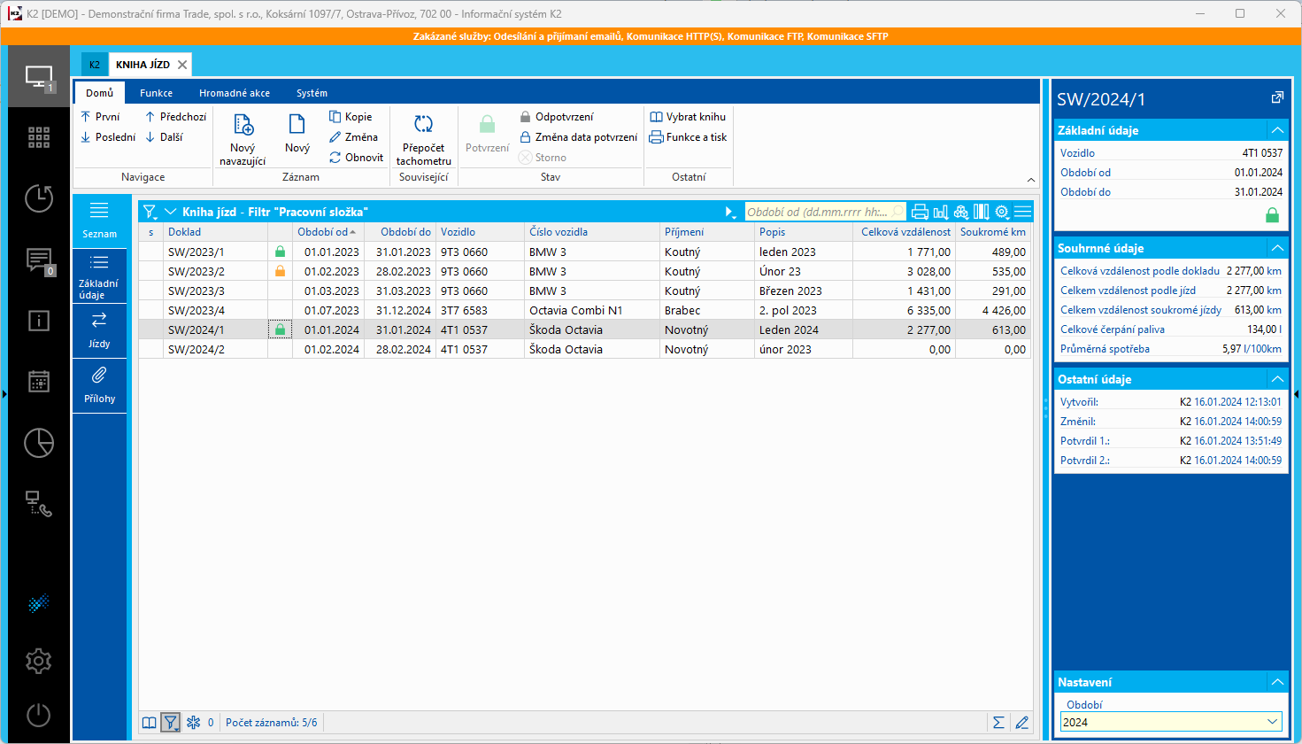Toggle the filter button in status bar
The height and width of the screenshot is (744, 1302).
click(x=170, y=723)
